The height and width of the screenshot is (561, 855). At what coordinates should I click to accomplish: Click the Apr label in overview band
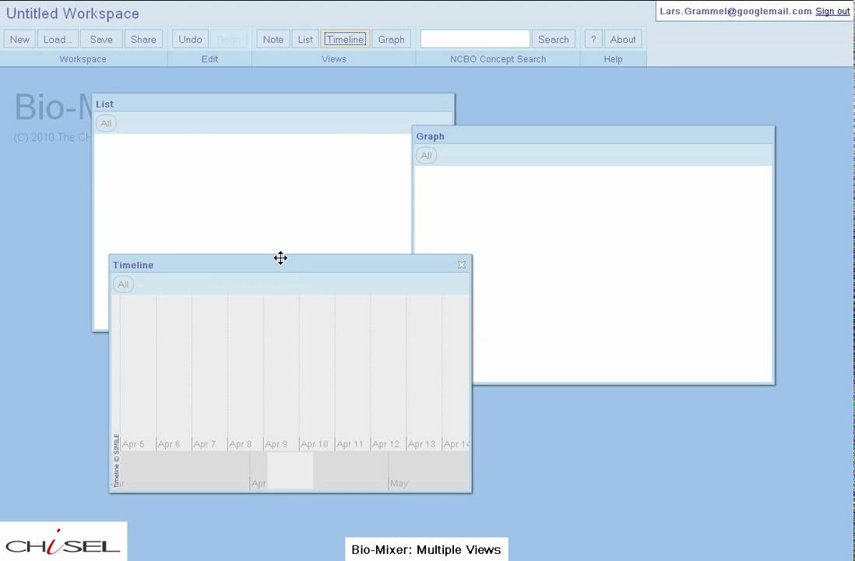(259, 484)
